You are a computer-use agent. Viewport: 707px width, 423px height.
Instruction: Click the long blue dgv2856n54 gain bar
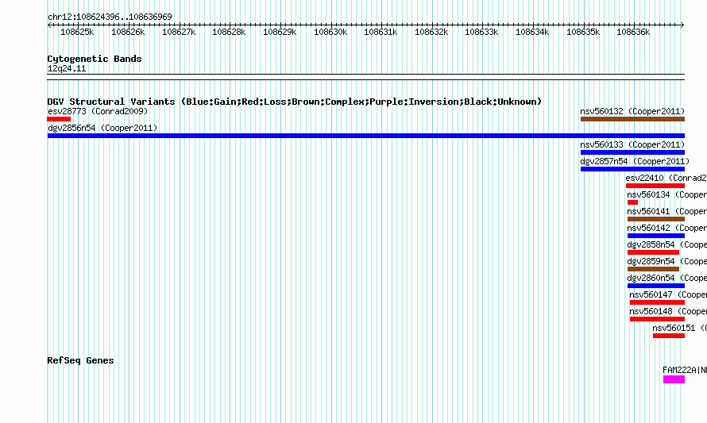tap(365, 136)
